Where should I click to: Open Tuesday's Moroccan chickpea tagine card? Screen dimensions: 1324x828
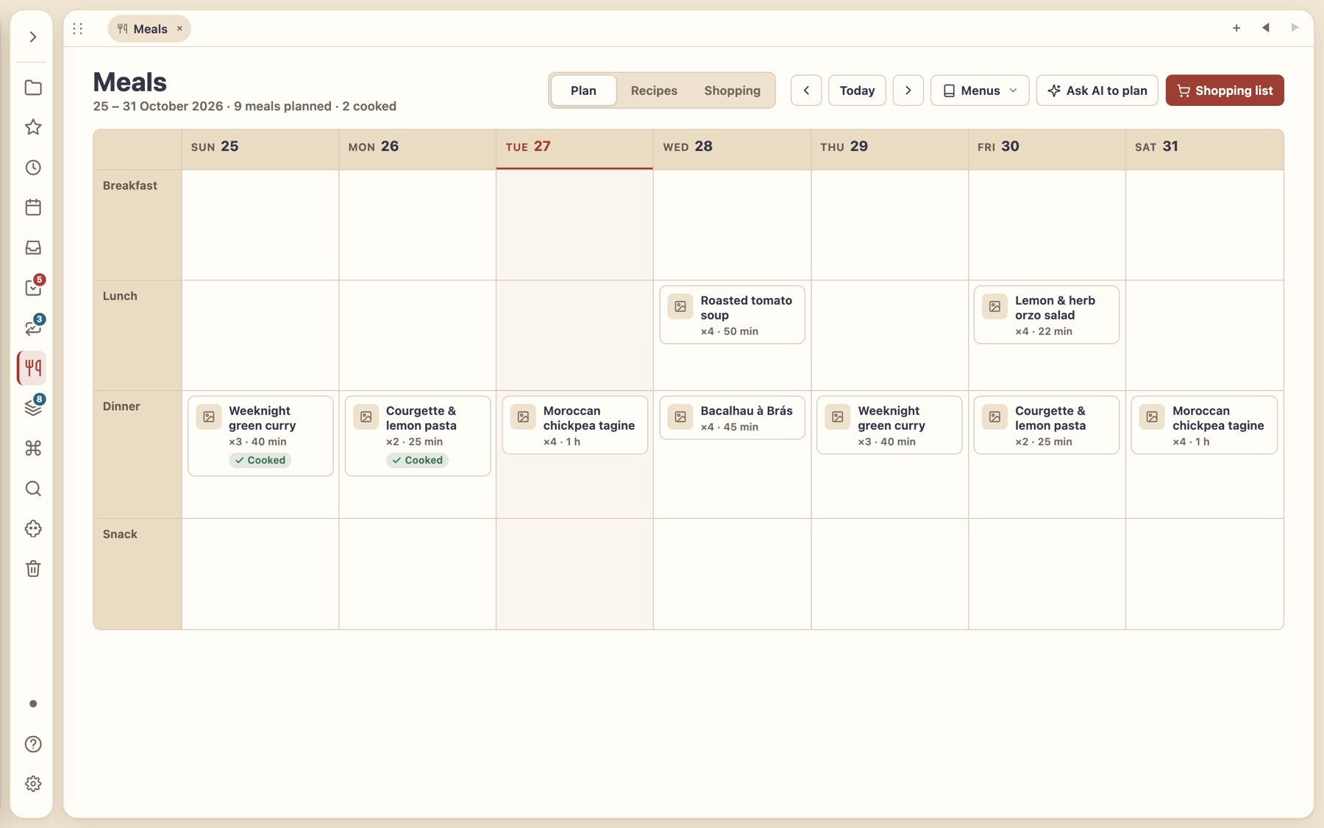[574, 425]
